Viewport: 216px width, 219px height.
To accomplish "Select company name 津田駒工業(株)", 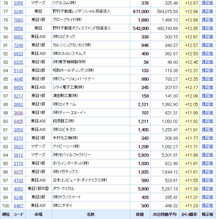I will pos(65,96).
